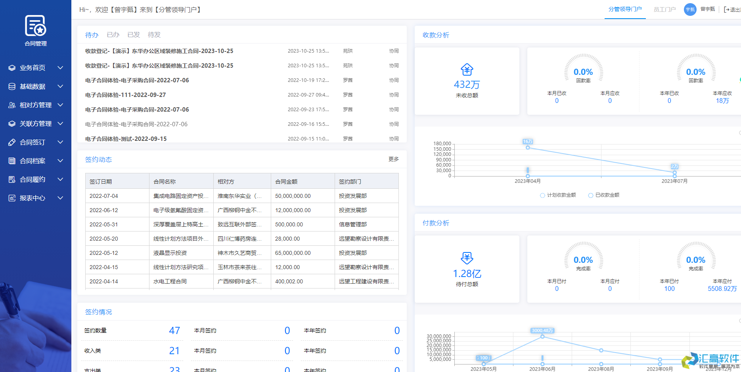Click the 相对方管理 sidebar icon
The height and width of the screenshot is (372, 741).
[x=11, y=105]
